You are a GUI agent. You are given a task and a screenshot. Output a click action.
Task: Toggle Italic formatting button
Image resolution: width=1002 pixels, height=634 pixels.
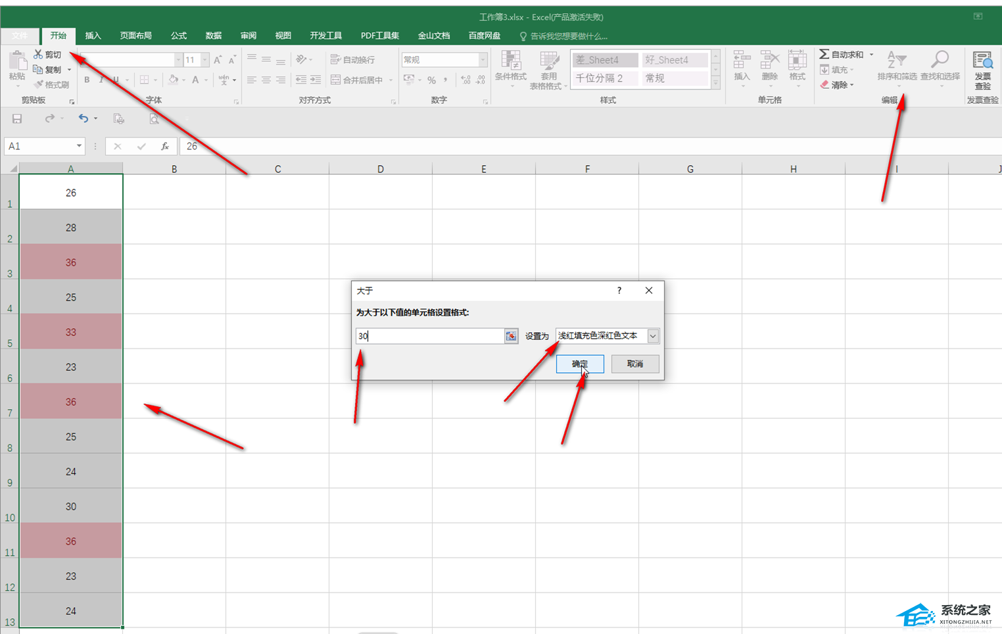pos(101,80)
